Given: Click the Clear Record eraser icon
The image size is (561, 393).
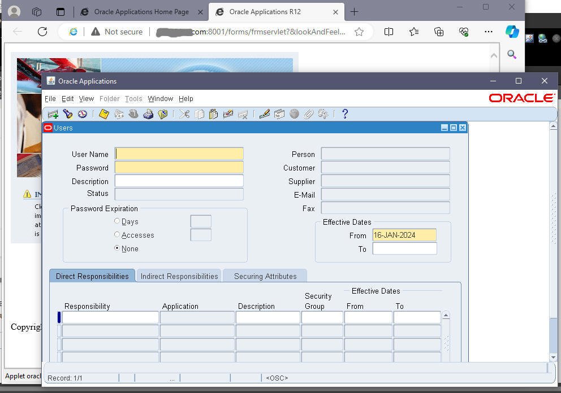Looking at the screenshot, I should click(x=228, y=114).
